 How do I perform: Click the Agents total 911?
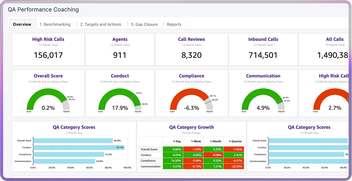120,55
